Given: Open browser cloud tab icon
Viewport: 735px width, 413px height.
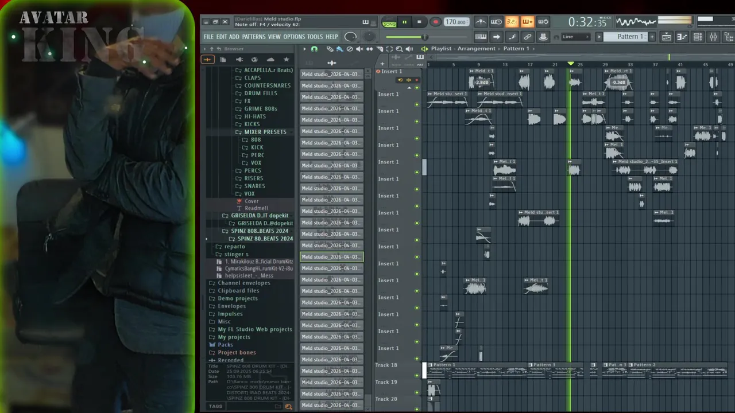Looking at the screenshot, I should point(270,60).
